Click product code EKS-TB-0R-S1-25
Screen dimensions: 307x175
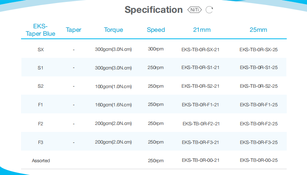259,68
